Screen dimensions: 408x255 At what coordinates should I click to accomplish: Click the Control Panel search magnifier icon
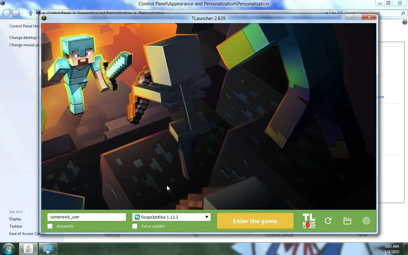click(403, 13)
